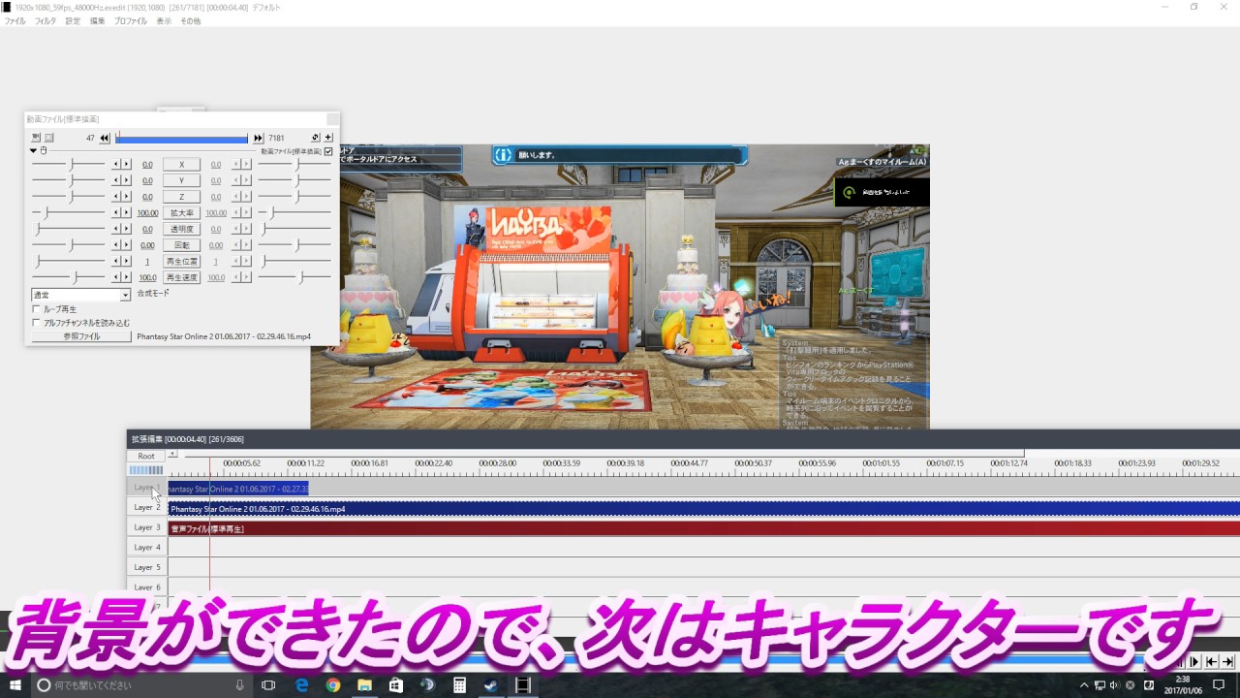Increase the left 再生速度 value with right arrow
Screen dimensions: 1240x698
tap(126, 277)
